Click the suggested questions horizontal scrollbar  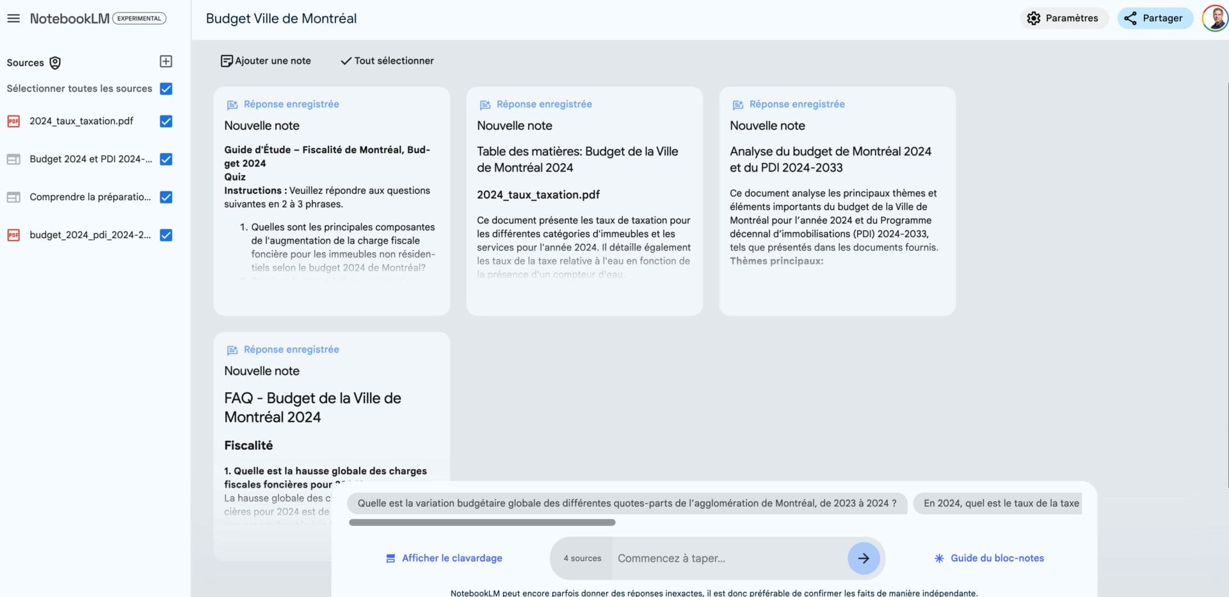pyautogui.click(x=482, y=523)
